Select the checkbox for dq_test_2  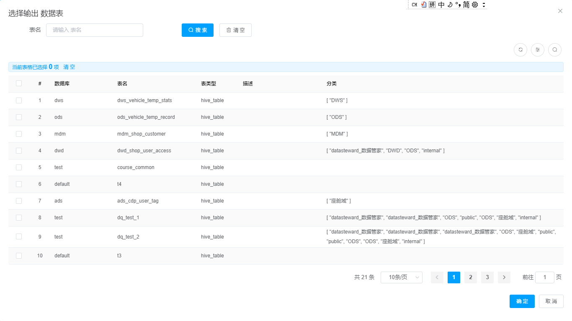18,236
